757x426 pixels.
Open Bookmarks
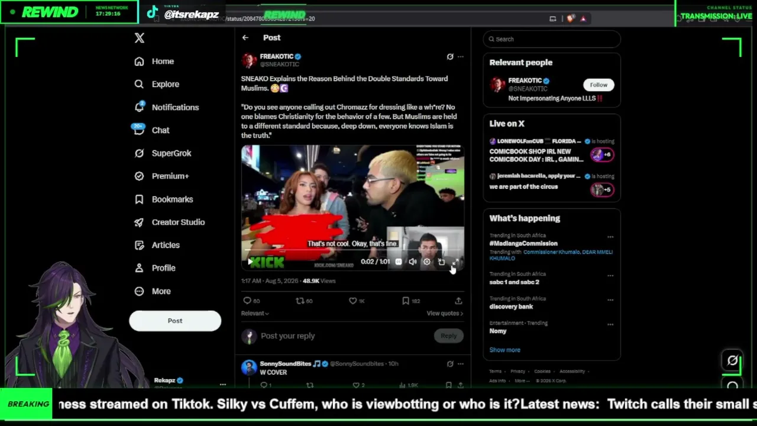pos(163,199)
